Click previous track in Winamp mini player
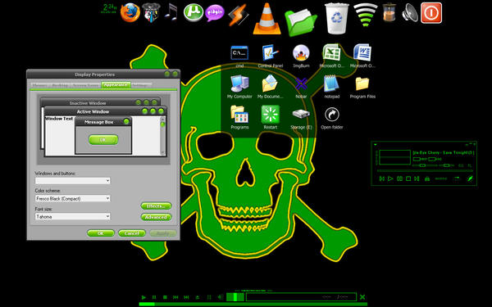 pyautogui.click(x=382, y=178)
